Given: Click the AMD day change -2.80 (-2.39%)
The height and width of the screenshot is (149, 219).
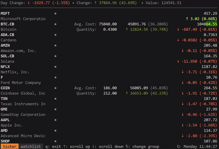Looking at the screenshot, I should coord(199,136).
